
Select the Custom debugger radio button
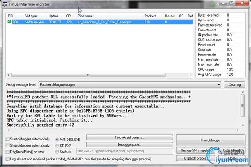click(x=57, y=151)
